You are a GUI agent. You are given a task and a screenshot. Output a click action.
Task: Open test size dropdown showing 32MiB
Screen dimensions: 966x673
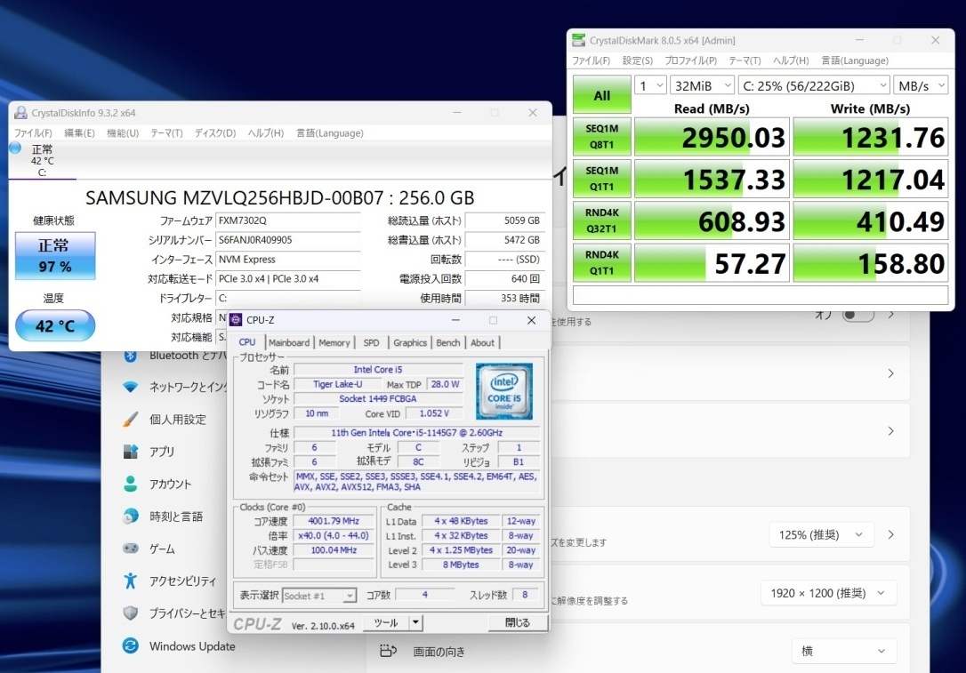click(x=702, y=85)
